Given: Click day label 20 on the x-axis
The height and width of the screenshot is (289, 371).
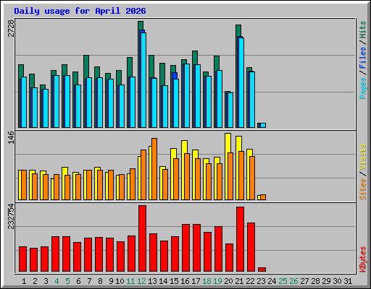Looking at the screenshot, I should pyautogui.click(x=228, y=281).
